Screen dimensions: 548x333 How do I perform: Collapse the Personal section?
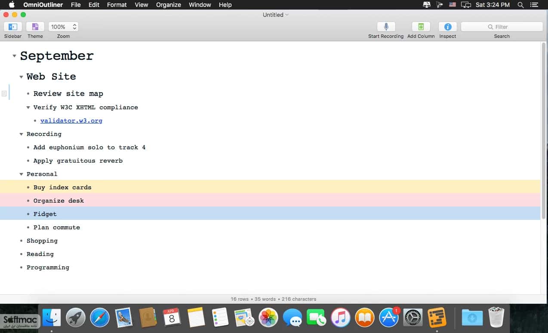coord(21,174)
